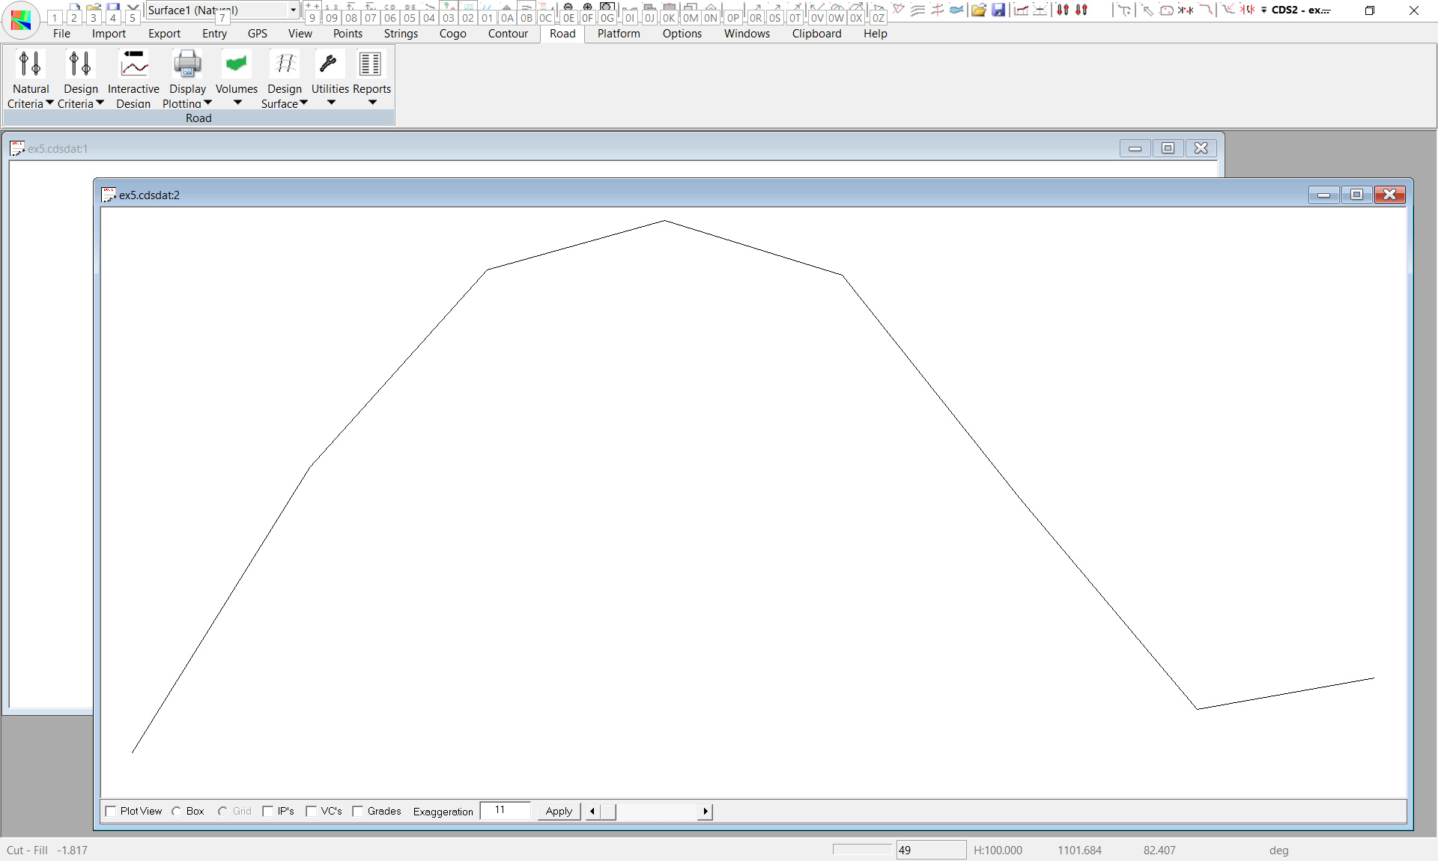1438x861 pixels.
Task: Click the green Volumes icon
Action: (236, 65)
